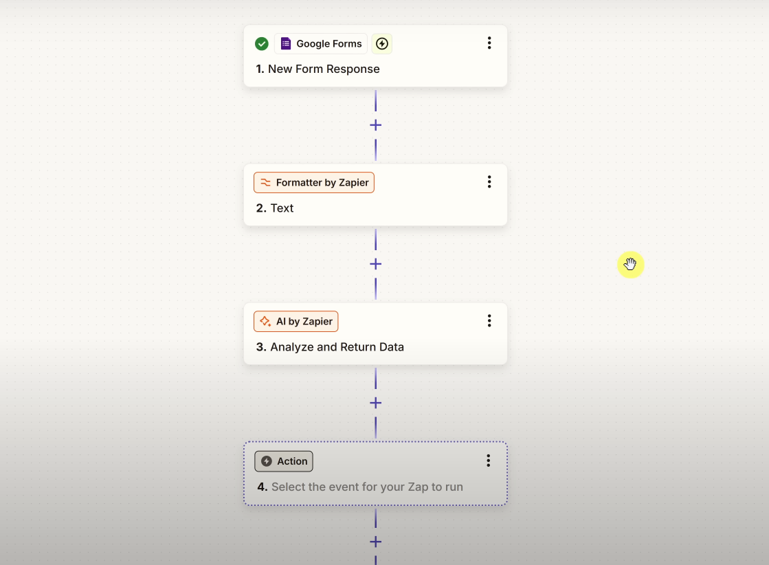
Task: Click the AI by Zapier sparkle icon
Action: coord(265,321)
